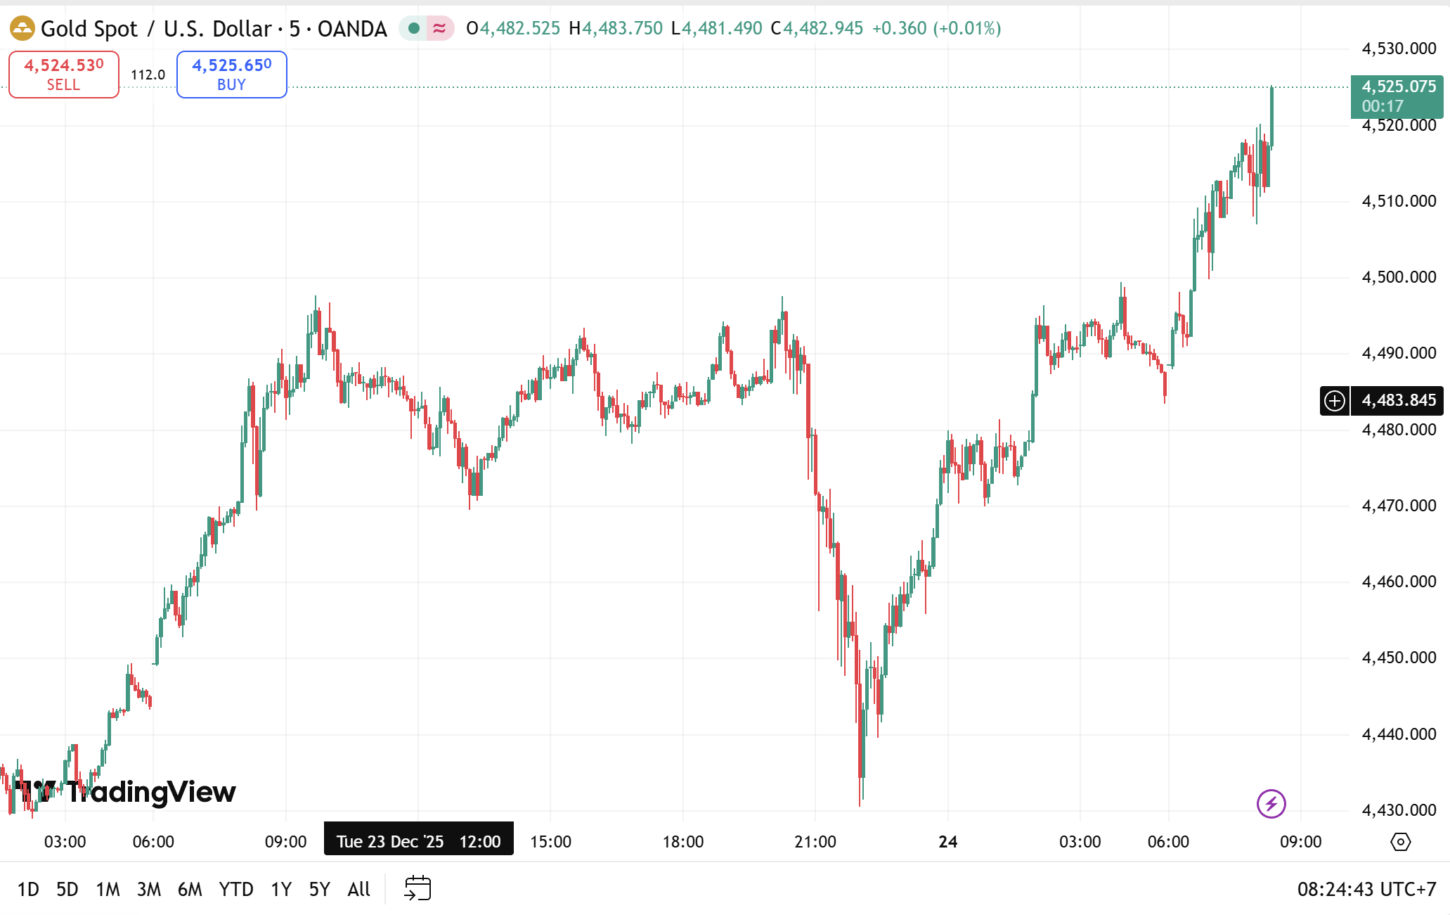Click the purple lightning bolt icon
This screenshot has width=1450, height=915.
[1271, 804]
